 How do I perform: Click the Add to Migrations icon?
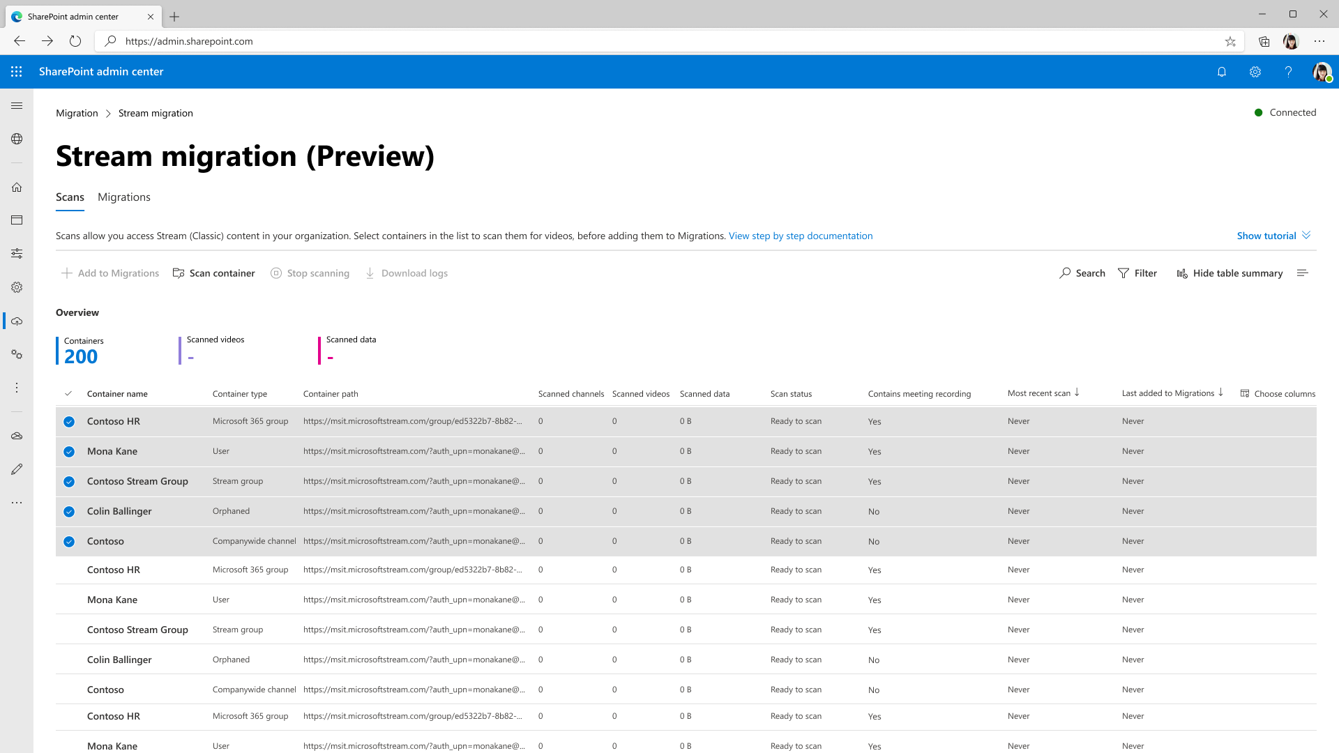66,273
